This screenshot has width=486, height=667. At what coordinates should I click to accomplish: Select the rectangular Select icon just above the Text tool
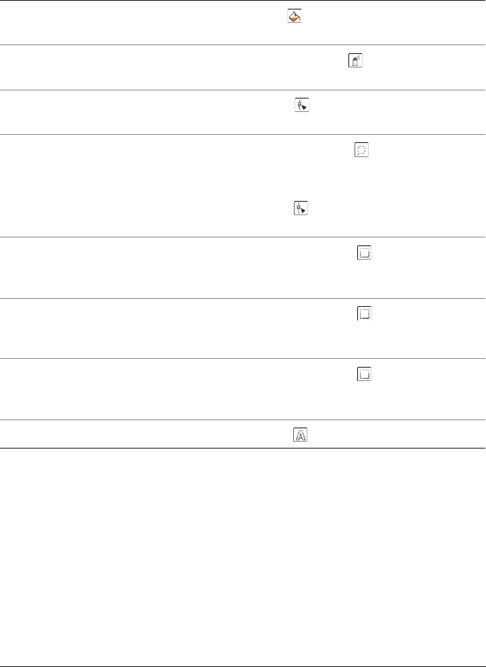364,374
